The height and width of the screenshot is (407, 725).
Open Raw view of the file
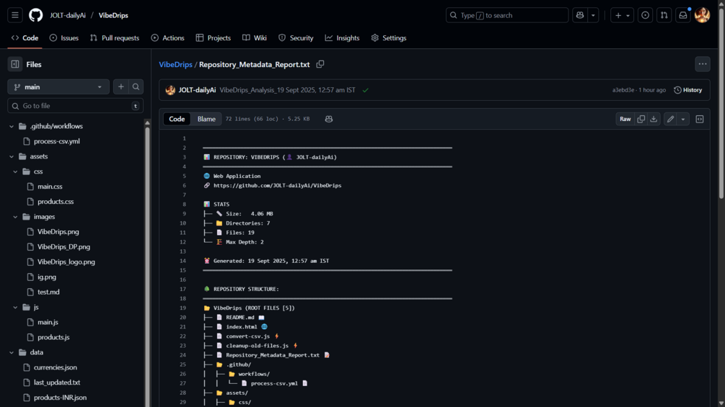625,119
